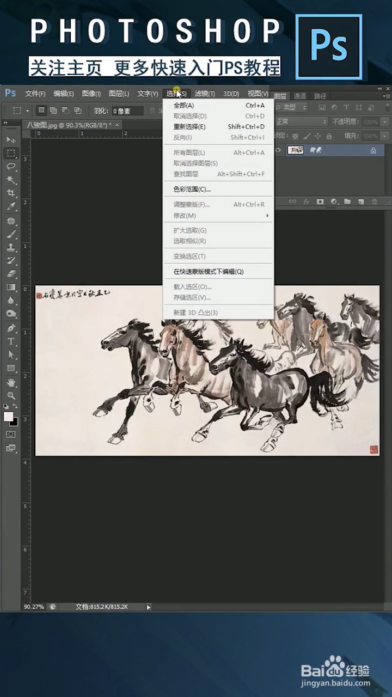Open the 图像(I) menu
The image size is (392, 697).
coord(91,94)
